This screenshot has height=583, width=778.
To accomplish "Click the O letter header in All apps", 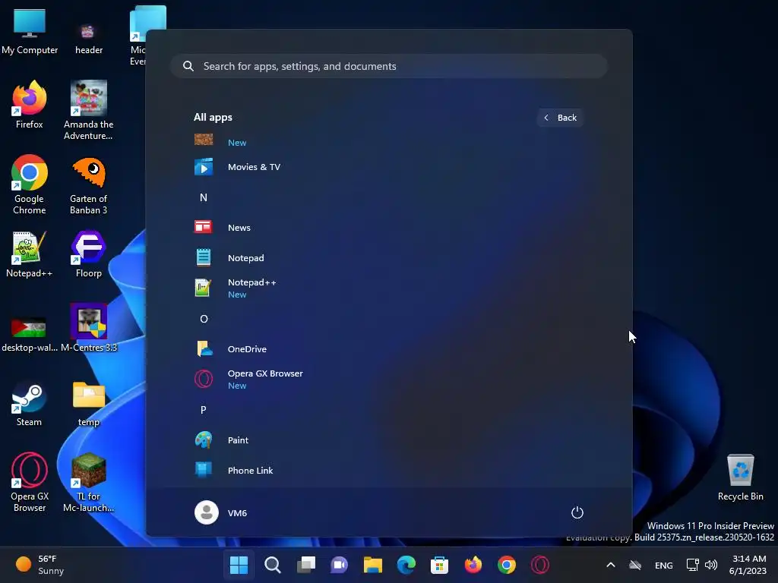I will [x=204, y=319].
